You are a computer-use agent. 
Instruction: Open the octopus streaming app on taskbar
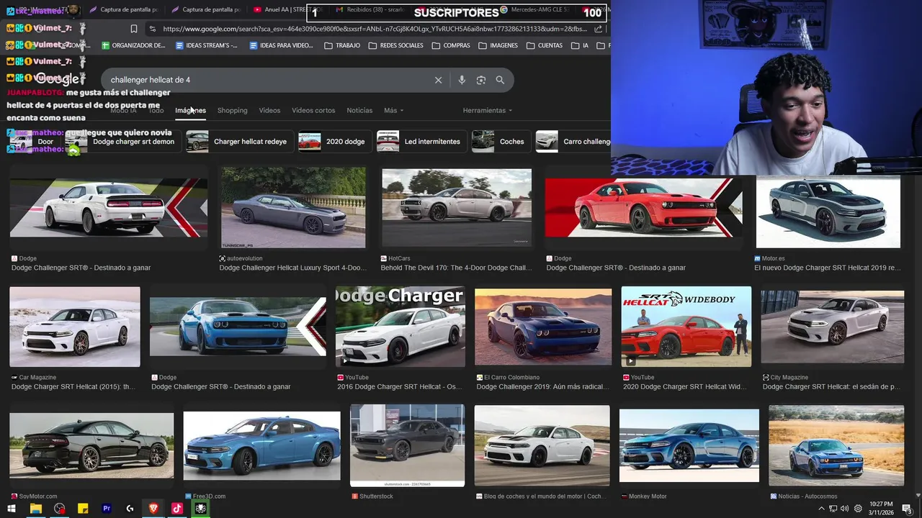point(201,508)
